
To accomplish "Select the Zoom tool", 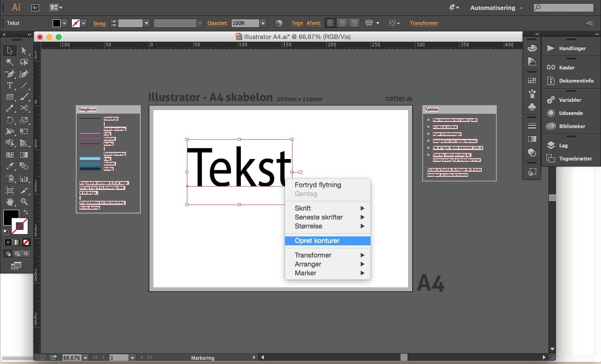I will [x=24, y=202].
